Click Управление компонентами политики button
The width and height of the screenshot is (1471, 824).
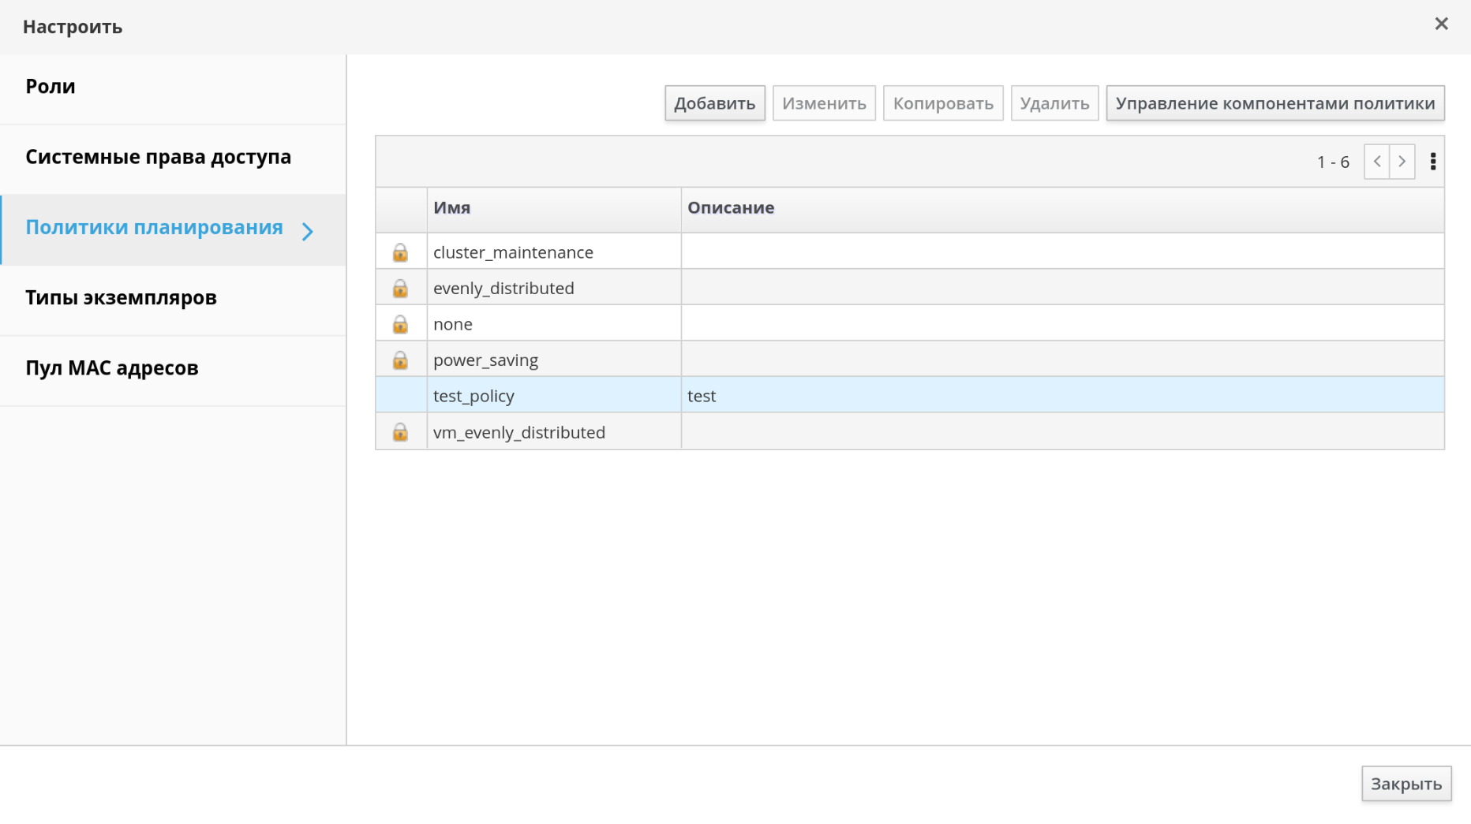tap(1274, 103)
